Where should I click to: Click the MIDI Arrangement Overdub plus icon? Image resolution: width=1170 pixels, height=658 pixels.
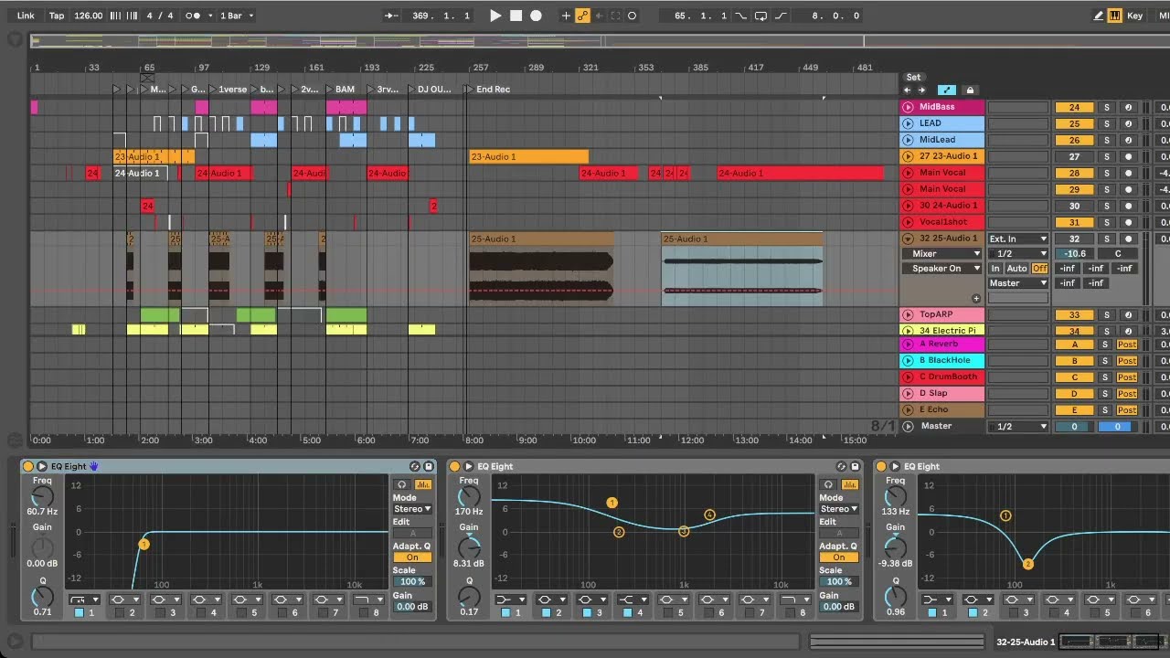pos(566,16)
